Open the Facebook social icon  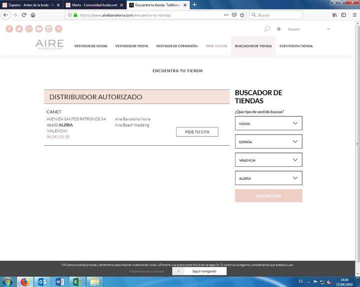point(9,29)
